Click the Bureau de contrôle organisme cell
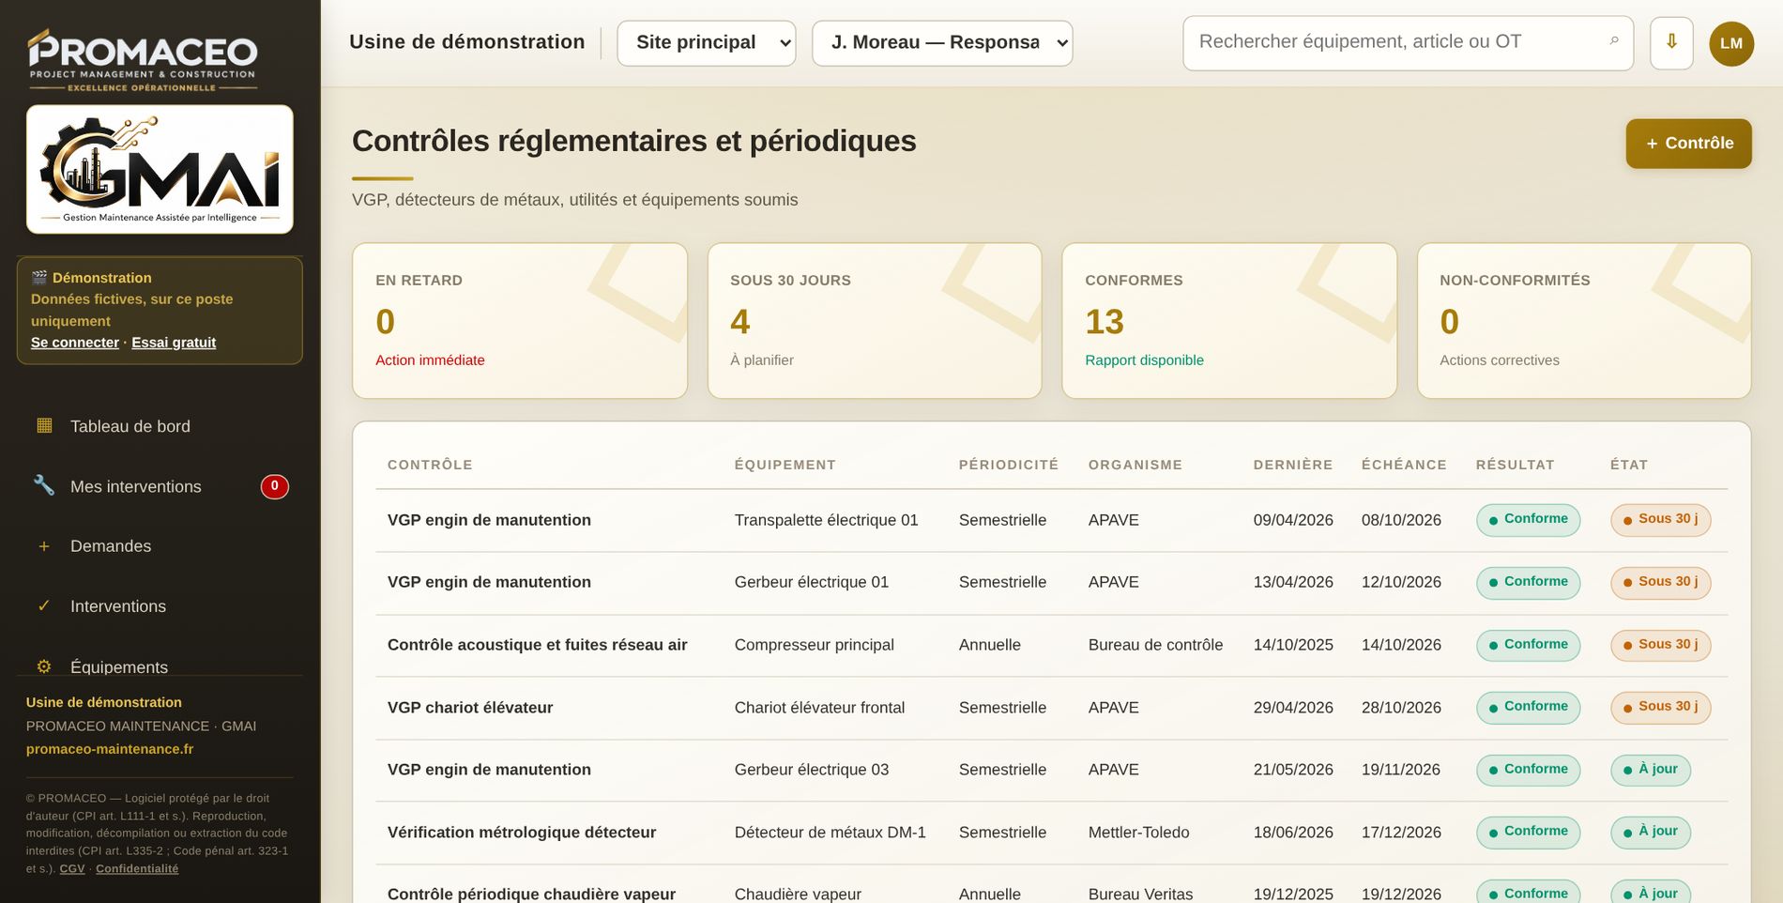Viewport: 1783px width, 903px height. point(1155,645)
